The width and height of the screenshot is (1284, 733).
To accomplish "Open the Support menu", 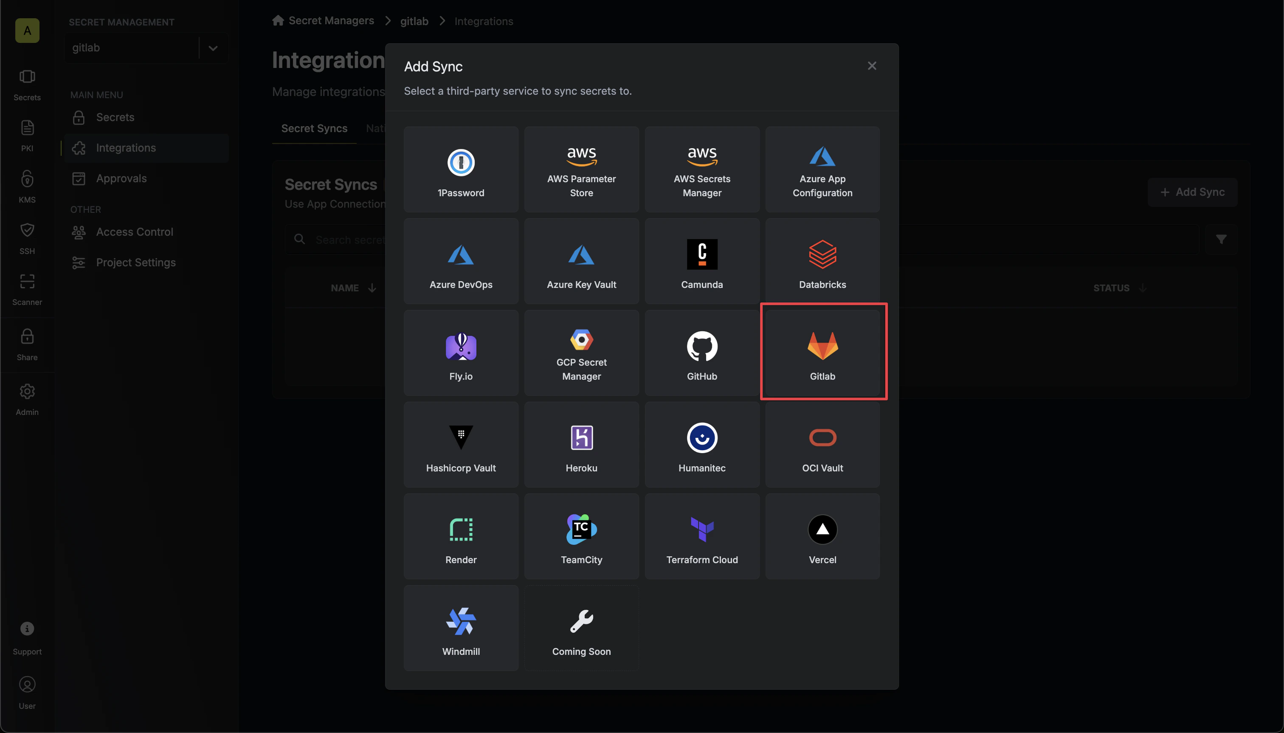I will [27, 639].
